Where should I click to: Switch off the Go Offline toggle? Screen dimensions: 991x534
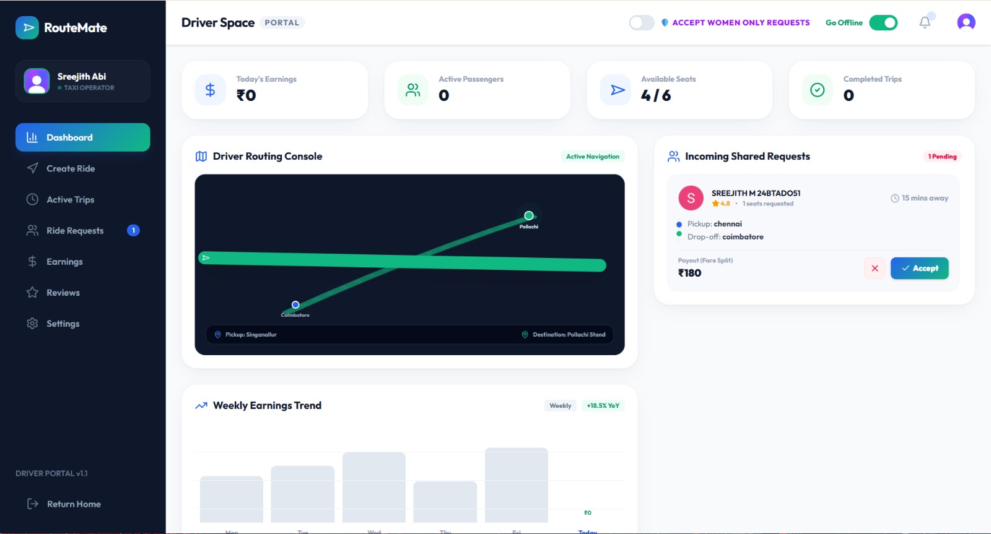pyautogui.click(x=883, y=23)
